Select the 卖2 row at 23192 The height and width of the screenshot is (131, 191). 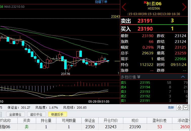click(x=154, y=96)
